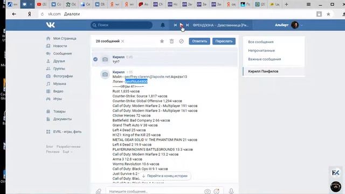Click the Yandex Я browser button
Image resolution: width=345 pixels, height=194 pixels.
[29, 14]
